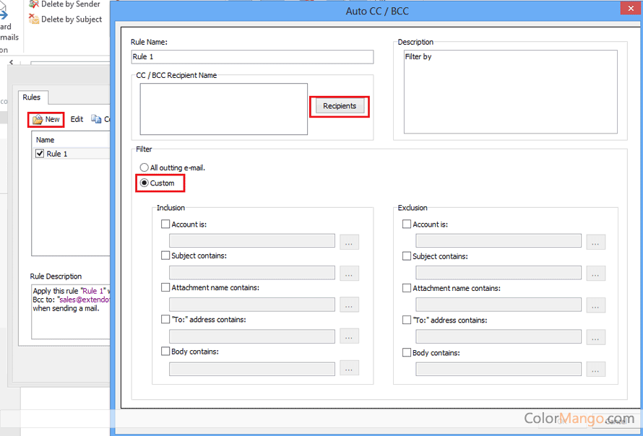Close the Auto CC / BCC dialog
643x436 pixels.
click(629, 9)
